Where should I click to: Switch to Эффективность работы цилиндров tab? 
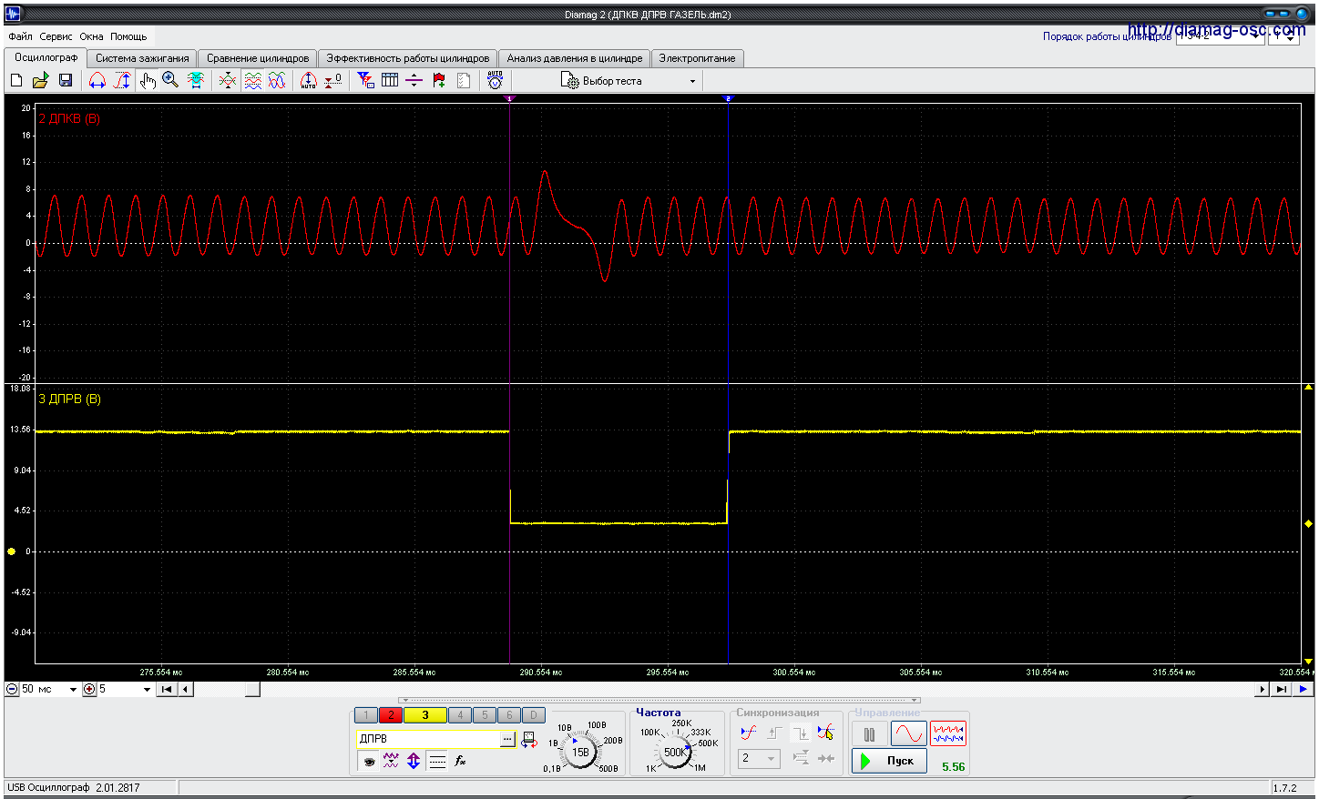(x=408, y=58)
